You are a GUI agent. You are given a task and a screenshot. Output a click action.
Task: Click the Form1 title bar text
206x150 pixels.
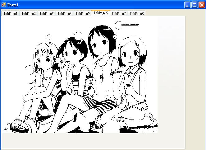13,5
